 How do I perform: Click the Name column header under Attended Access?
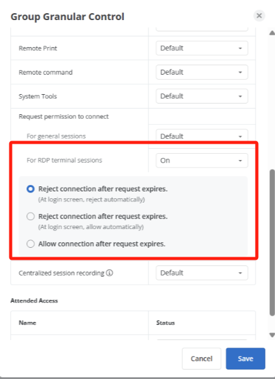click(28, 323)
